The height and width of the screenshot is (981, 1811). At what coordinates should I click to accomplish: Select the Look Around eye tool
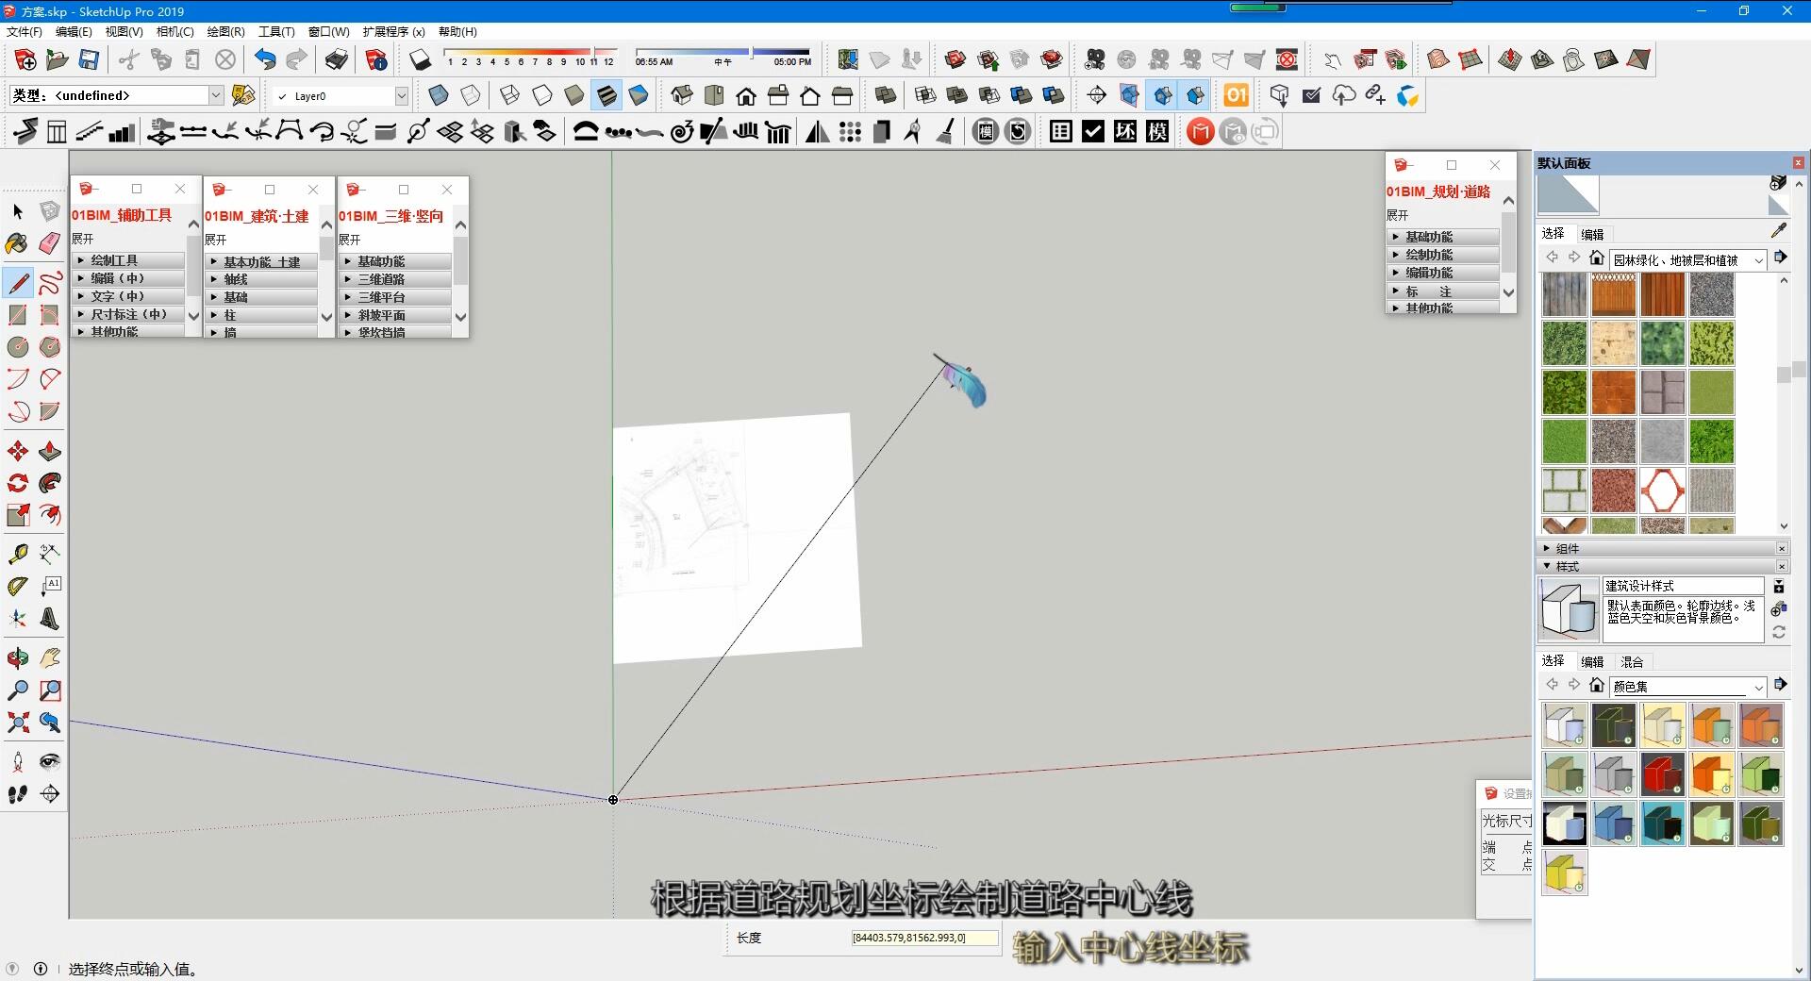pos(50,762)
